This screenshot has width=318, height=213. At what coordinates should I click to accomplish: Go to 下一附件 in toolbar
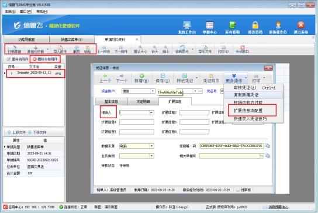pyautogui.click(x=121, y=49)
